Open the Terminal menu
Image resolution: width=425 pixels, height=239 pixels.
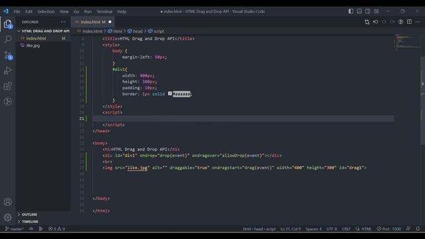104,12
